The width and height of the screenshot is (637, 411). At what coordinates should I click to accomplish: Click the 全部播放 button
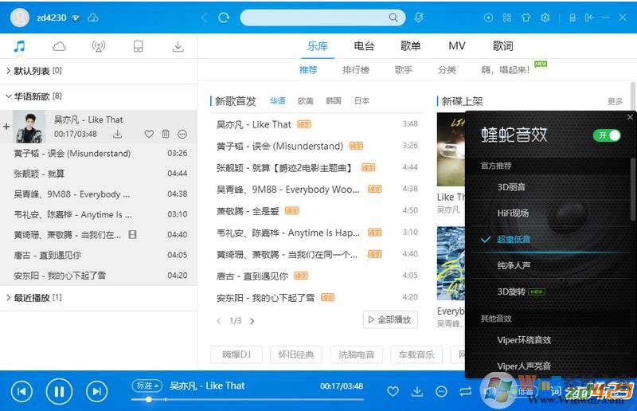point(390,319)
